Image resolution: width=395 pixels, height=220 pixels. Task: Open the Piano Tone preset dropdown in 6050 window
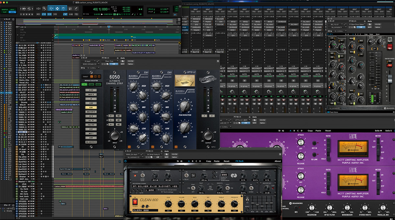point(109,61)
